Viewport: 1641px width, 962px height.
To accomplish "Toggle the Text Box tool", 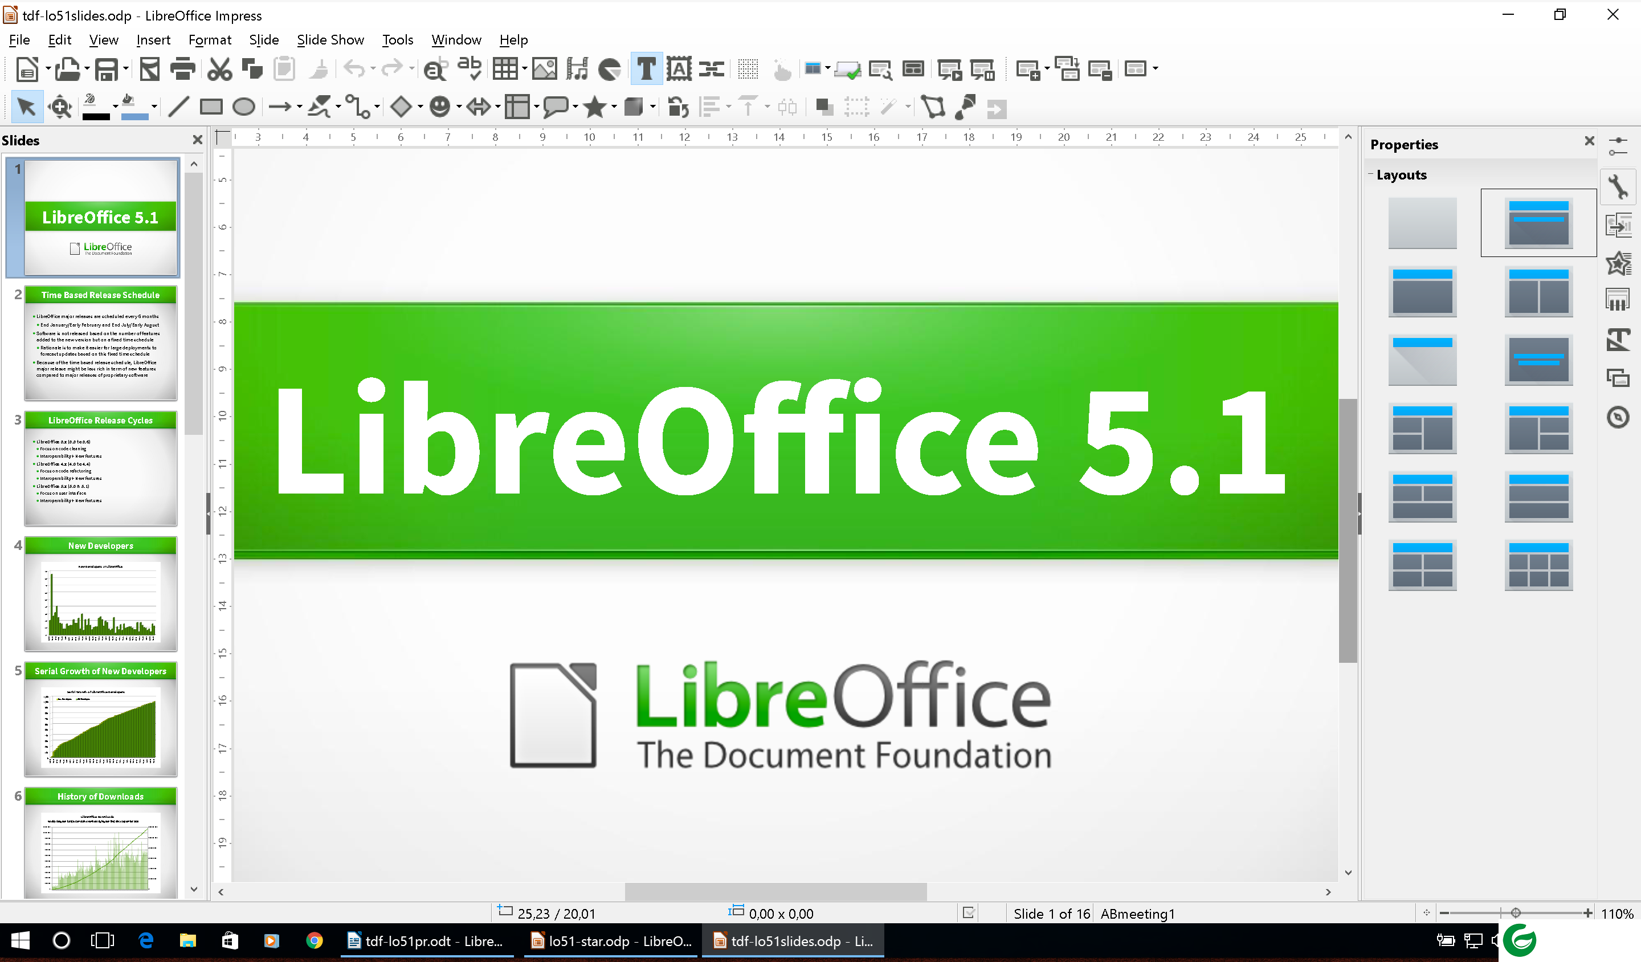I will click(x=647, y=69).
